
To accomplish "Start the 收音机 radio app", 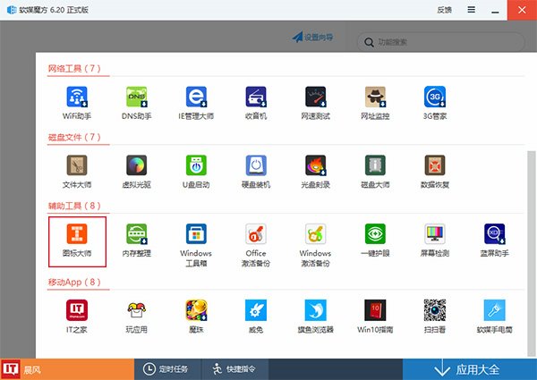I will coord(256,103).
